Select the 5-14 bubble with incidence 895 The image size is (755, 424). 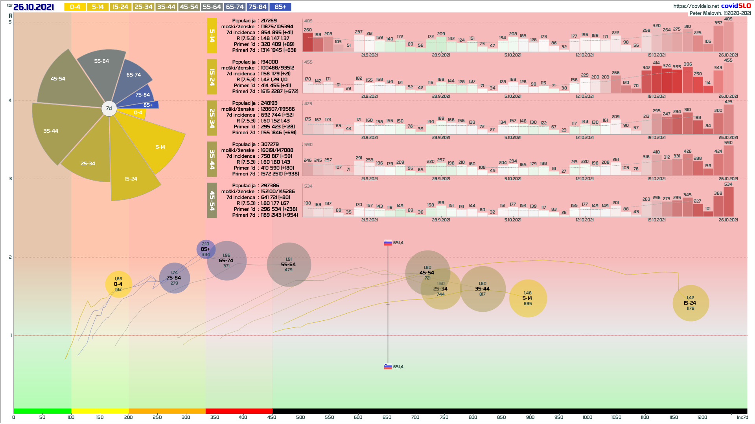pos(528,298)
